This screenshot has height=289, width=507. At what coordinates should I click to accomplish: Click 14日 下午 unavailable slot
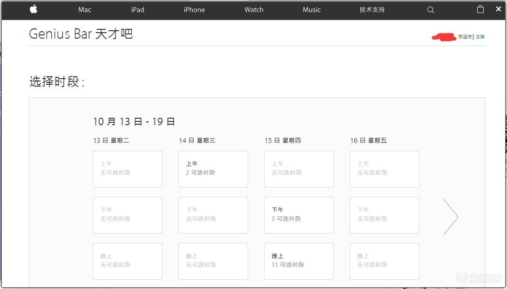(213, 215)
